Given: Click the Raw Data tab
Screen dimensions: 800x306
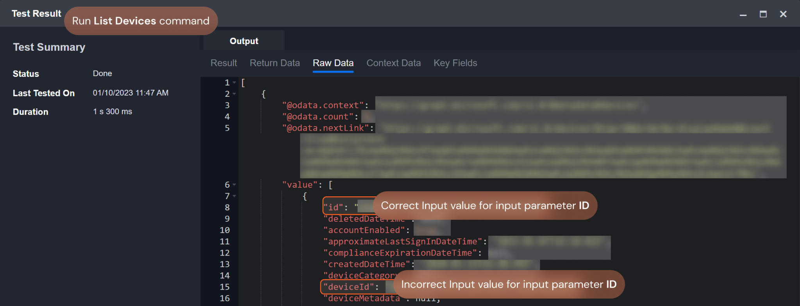Looking at the screenshot, I should point(333,63).
